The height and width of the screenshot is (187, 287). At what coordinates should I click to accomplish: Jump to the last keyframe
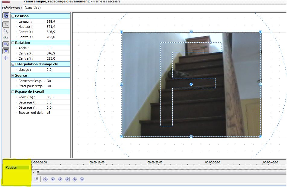(x=67, y=179)
